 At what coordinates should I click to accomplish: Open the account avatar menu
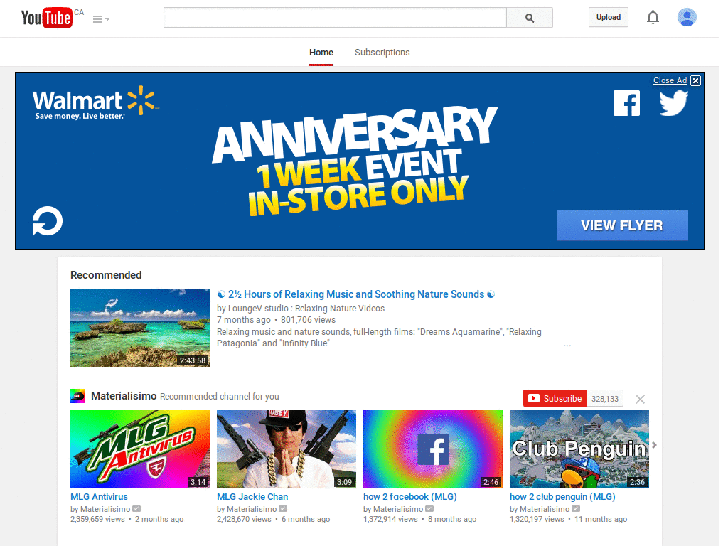[x=687, y=17]
